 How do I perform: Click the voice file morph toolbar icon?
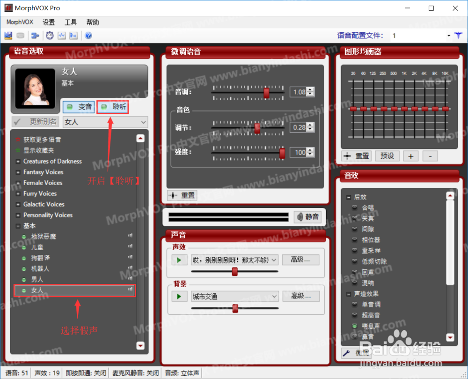coord(73,36)
